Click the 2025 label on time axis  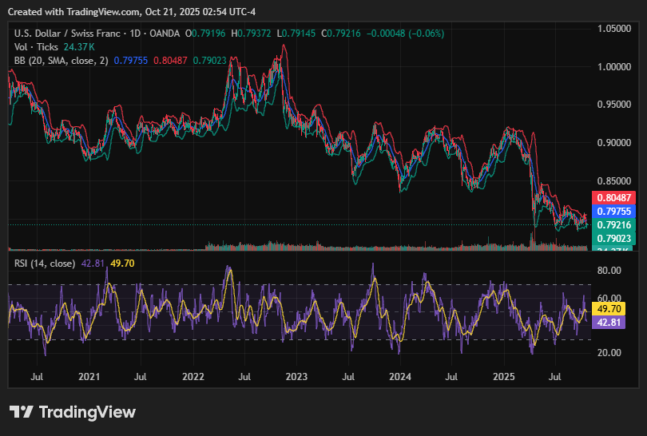tap(504, 375)
